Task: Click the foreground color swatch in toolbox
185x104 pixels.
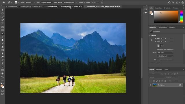Action: (2, 86)
